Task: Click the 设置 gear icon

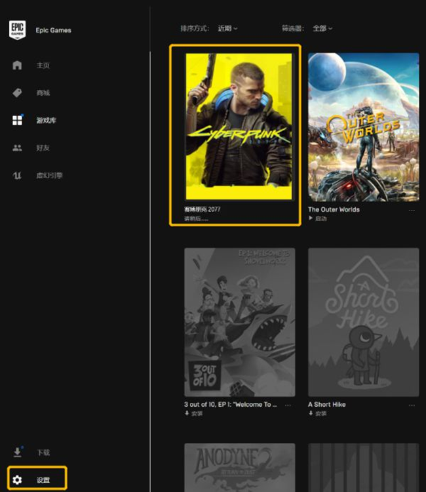Action: tap(17, 480)
